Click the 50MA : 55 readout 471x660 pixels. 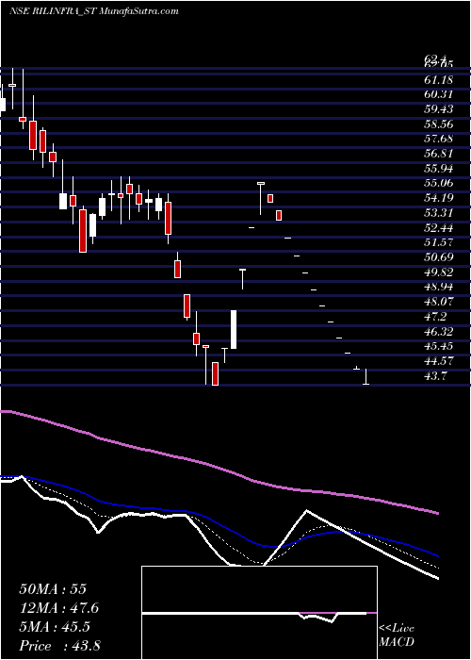53,589
